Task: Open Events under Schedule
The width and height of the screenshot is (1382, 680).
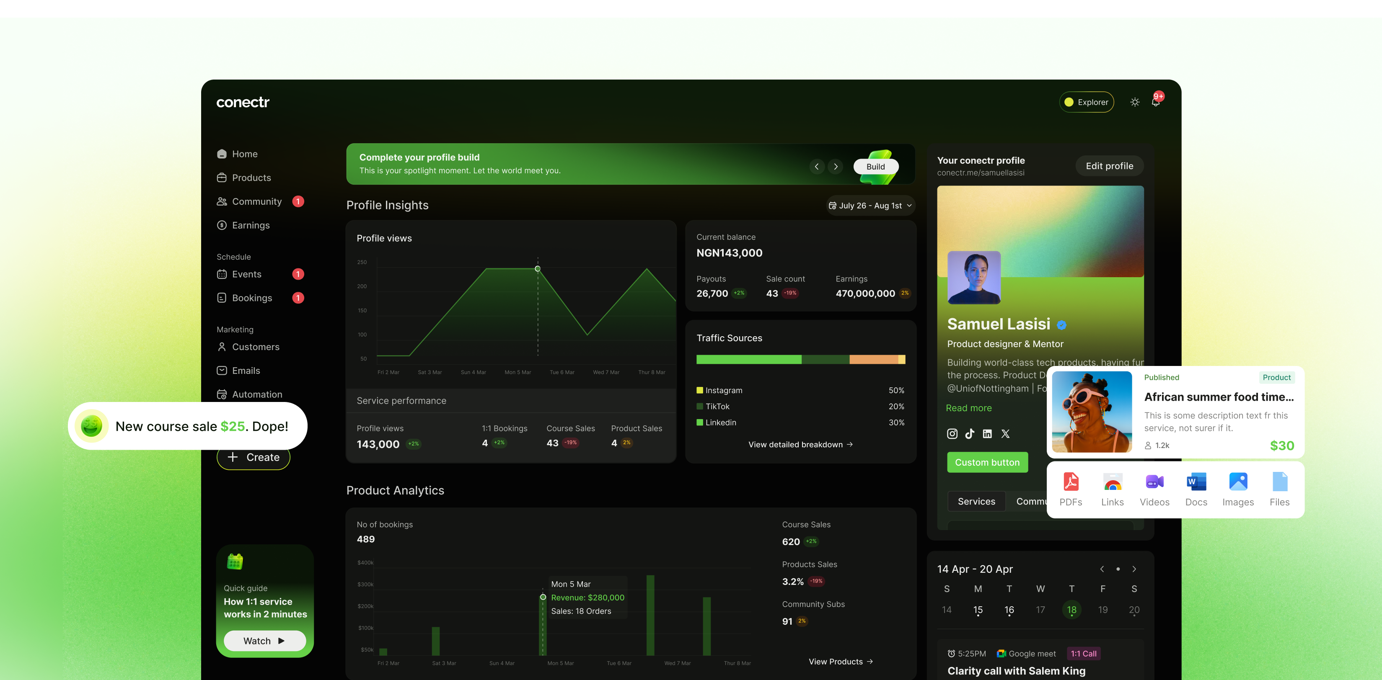Action: 239,274
